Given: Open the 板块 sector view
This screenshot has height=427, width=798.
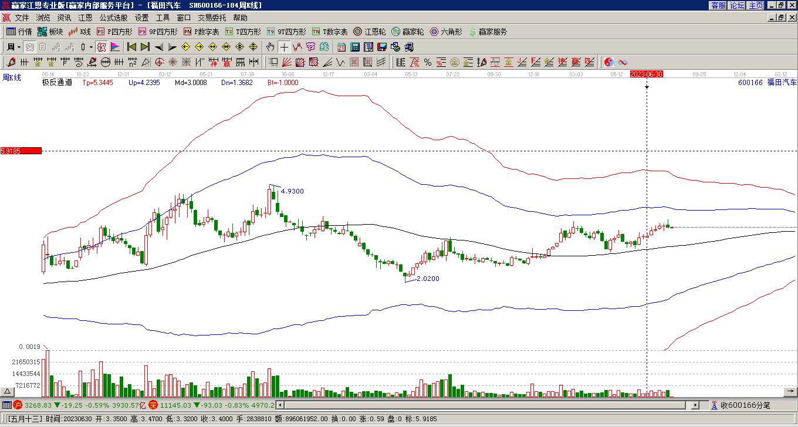Looking at the screenshot, I should [50, 32].
